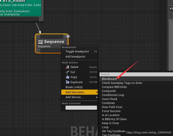Click the decorator Search field
This screenshot has height=136, width=173.
pos(136,74)
